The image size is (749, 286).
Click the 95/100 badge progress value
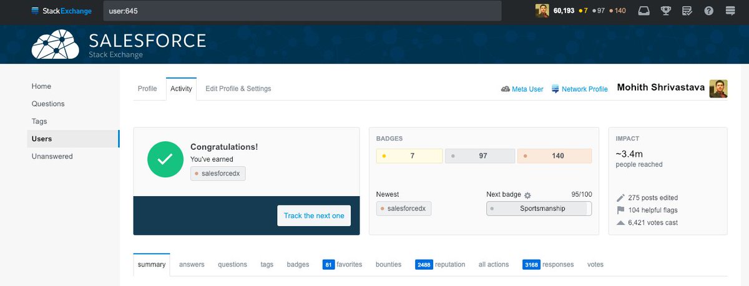581,194
